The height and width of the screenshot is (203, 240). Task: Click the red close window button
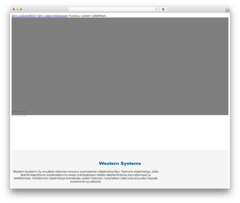point(14,9)
